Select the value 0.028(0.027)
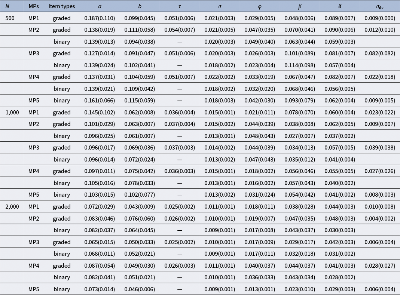400x295 pixels. click(x=380, y=266)
